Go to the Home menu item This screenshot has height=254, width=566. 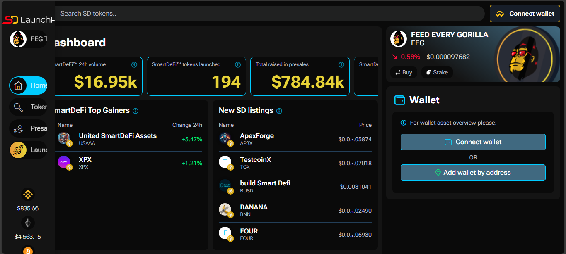coord(28,85)
